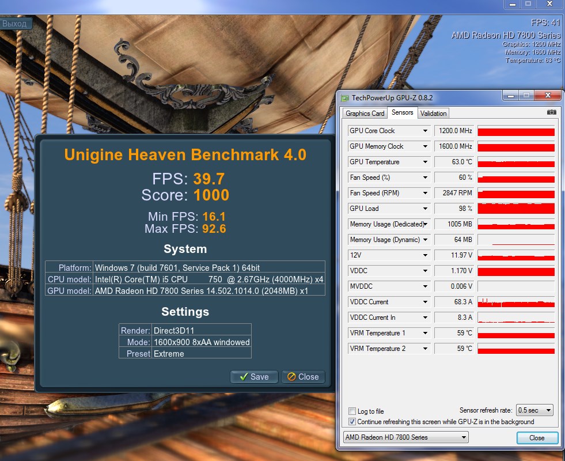Click the GPU Core Clock 1200.0 MHz value
The height and width of the screenshot is (461, 565).
(455, 131)
